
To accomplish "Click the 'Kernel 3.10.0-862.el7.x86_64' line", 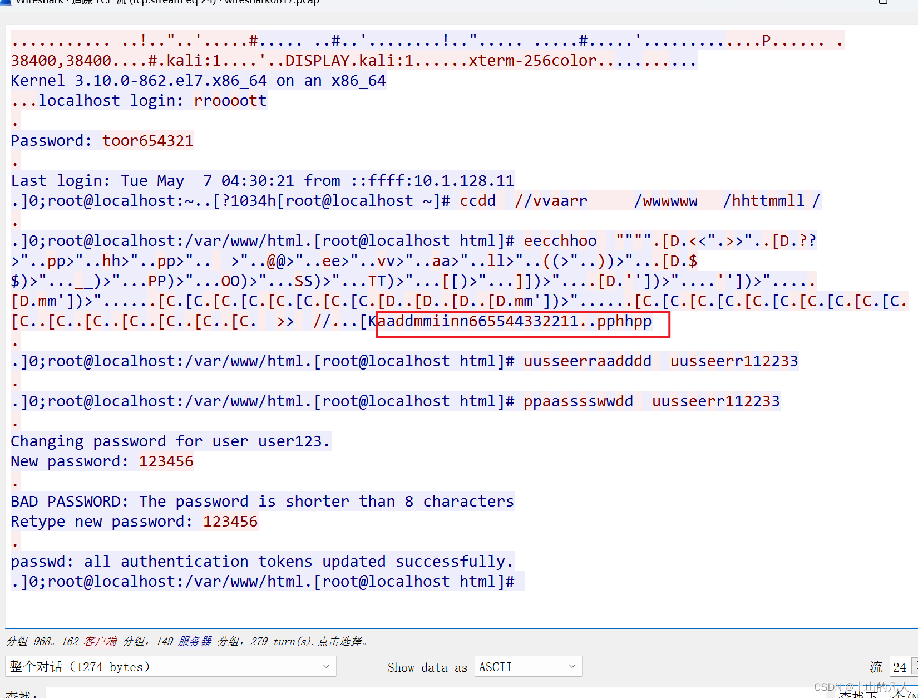I will (x=199, y=81).
